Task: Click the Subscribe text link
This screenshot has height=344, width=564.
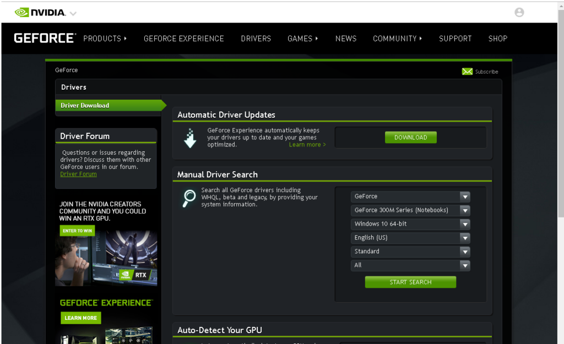Action: point(487,72)
